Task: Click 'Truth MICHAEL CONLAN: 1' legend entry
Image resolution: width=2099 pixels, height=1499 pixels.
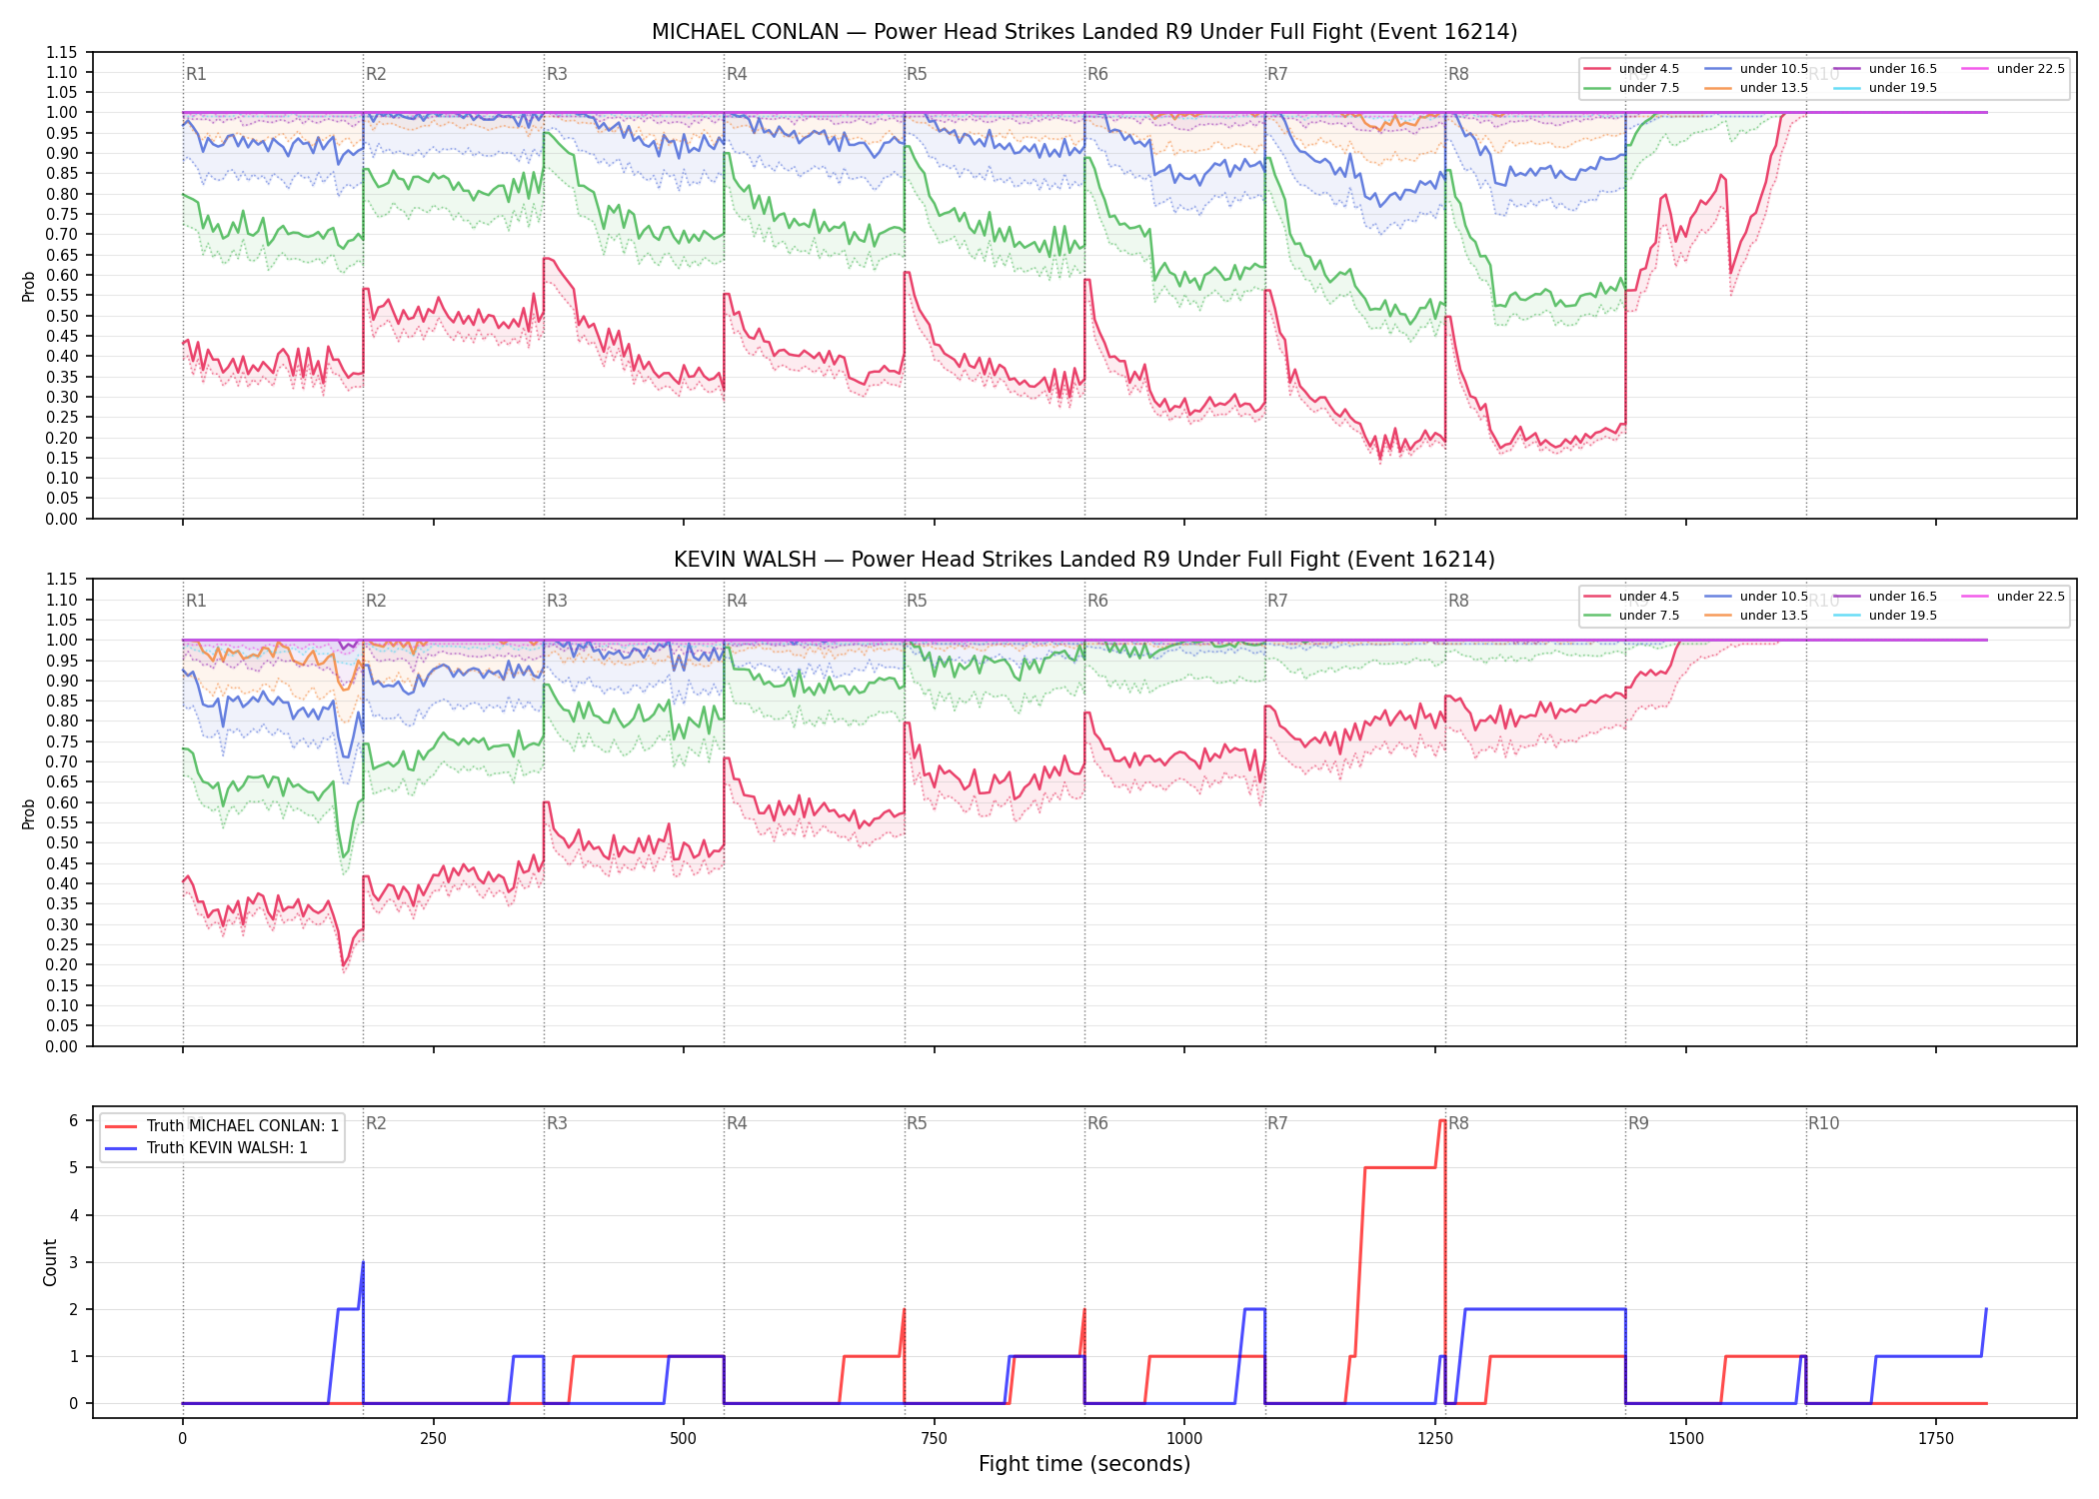Action: point(222,1126)
